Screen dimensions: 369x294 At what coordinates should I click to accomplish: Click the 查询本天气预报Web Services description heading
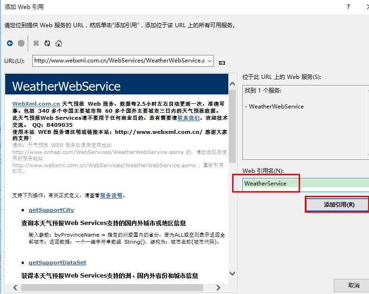pos(104,223)
